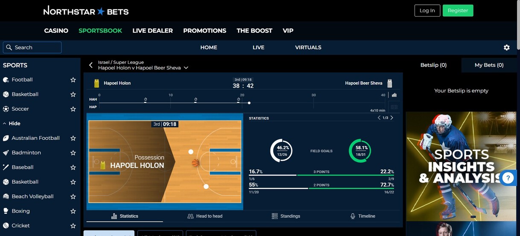Open the My Bets (0) tab
Image resolution: width=520 pixels, height=236 pixels.
click(x=489, y=65)
